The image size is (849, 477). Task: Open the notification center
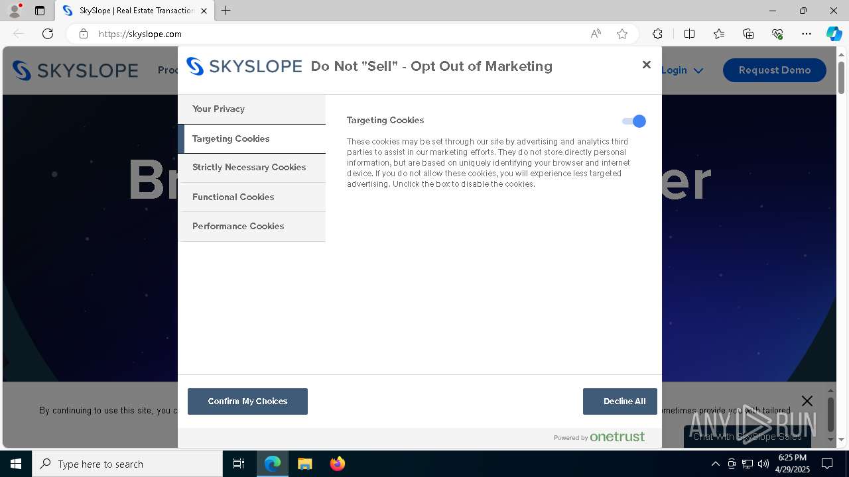tap(827, 464)
